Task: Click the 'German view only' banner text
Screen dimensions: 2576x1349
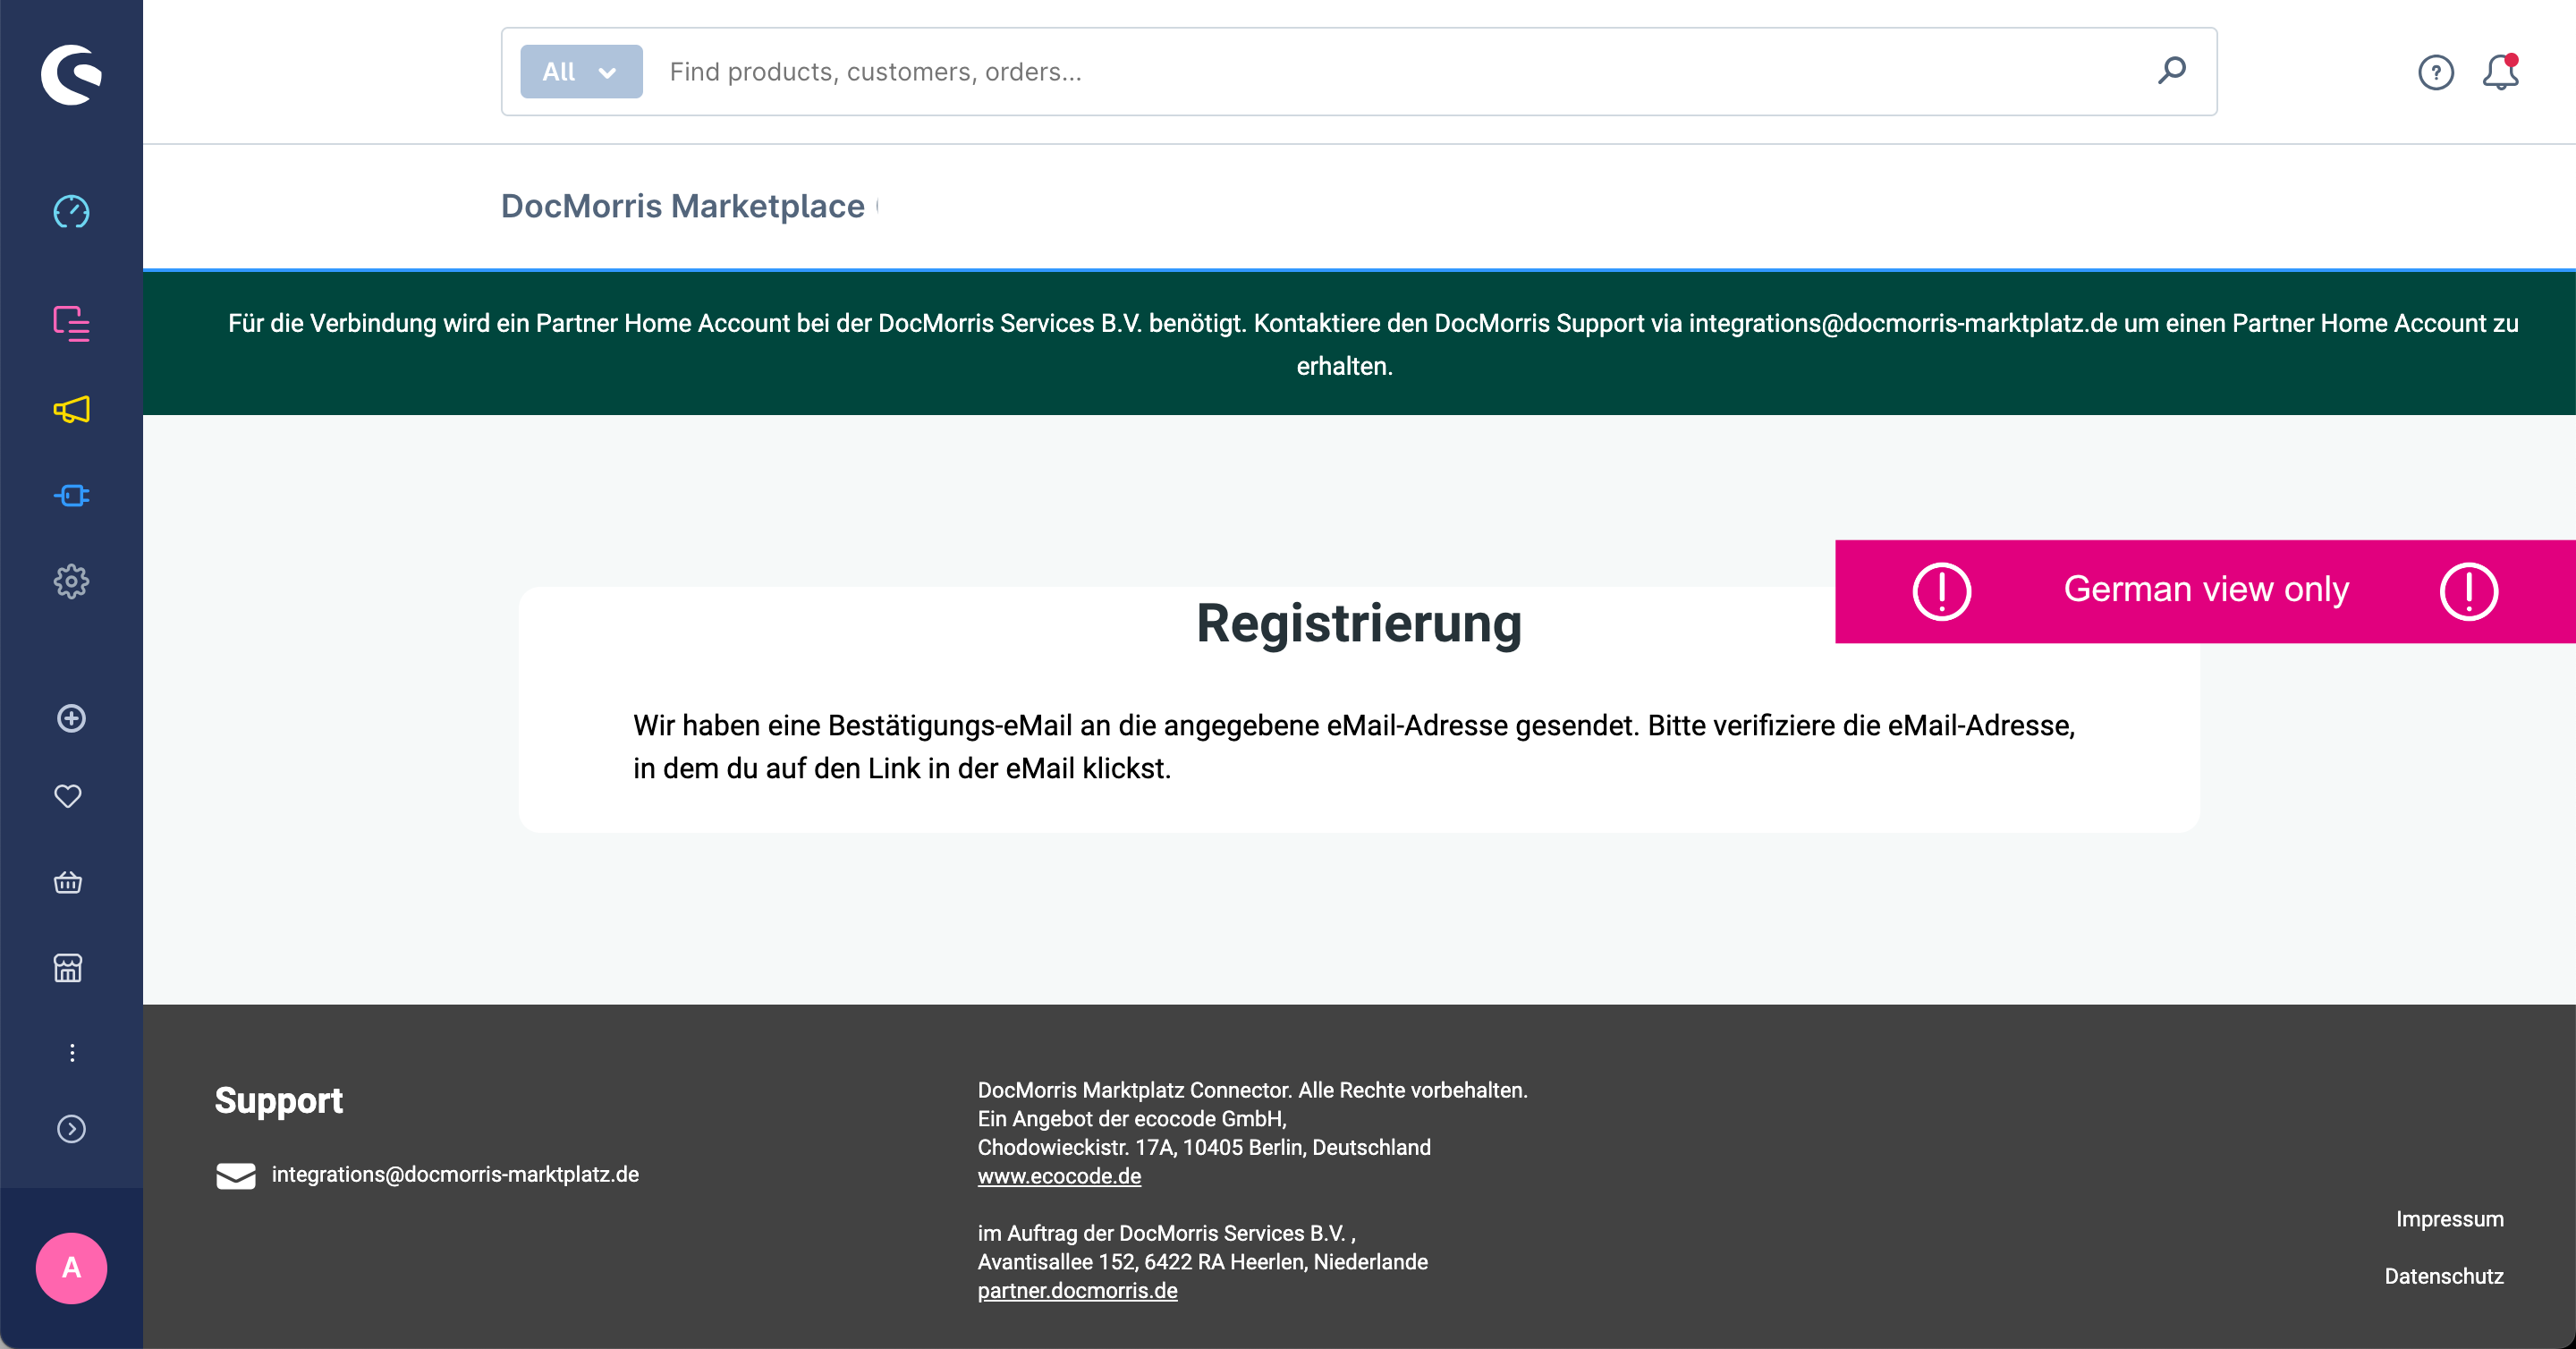Action: pyautogui.click(x=2206, y=590)
